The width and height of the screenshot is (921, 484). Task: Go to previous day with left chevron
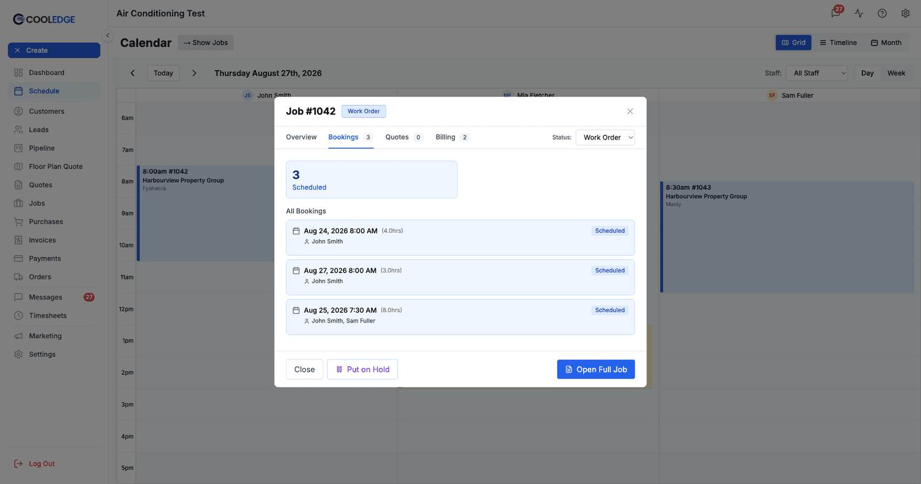[133, 73]
